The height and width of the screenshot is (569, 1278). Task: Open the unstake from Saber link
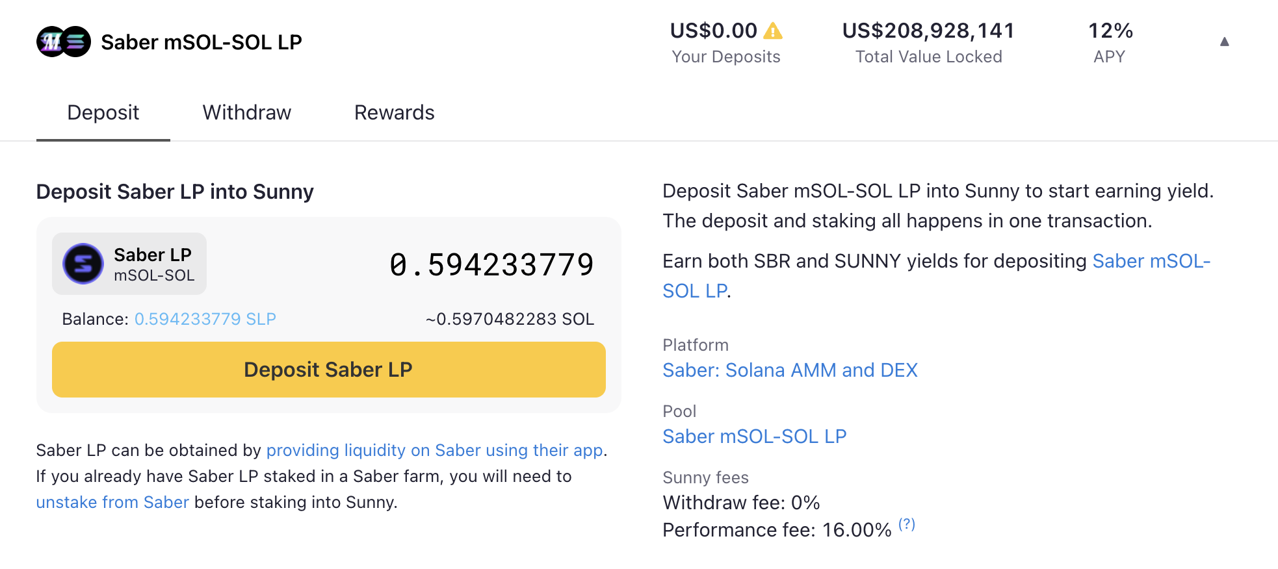[x=112, y=502]
